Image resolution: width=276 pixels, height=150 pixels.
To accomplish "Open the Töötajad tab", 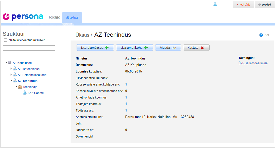I will point(54,17).
